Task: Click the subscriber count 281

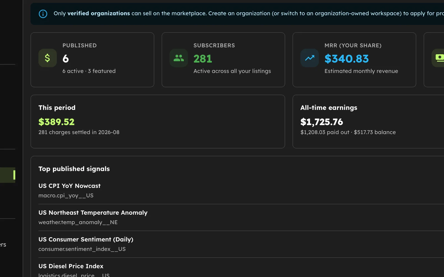Action: (x=203, y=59)
